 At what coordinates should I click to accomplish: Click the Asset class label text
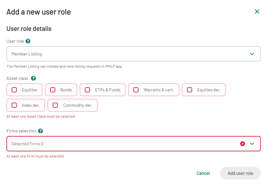pos(17,78)
